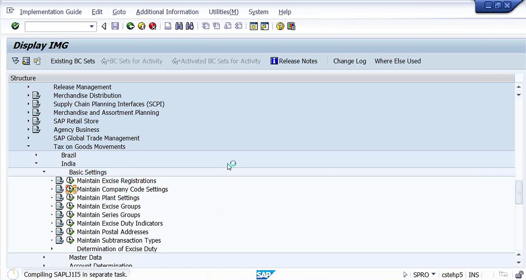The width and height of the screenshot is (526, 280).
Task: Click the yellow Exit icon
Action: [142, 26]
